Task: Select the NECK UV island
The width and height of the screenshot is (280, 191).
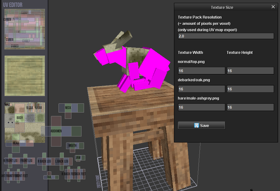Action: click(x=68, y=108)
